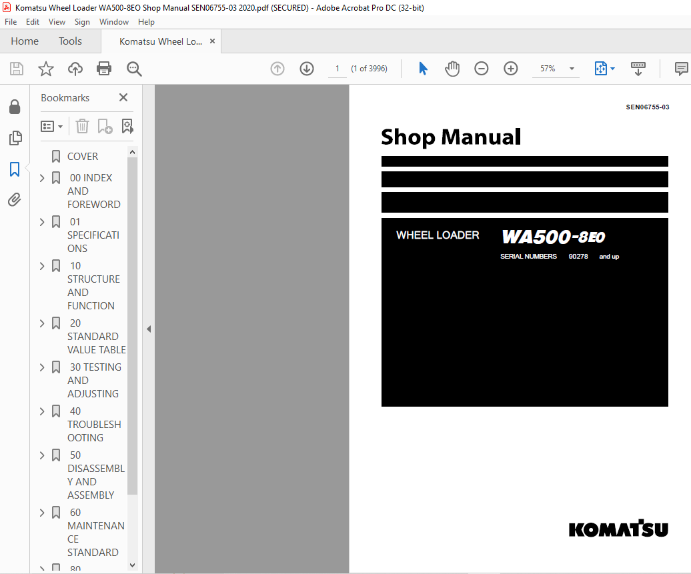This screenshot has width=691, height=574.
Task: Click the Delete bookmark trash icon
Action: click(x=82, y=127)
